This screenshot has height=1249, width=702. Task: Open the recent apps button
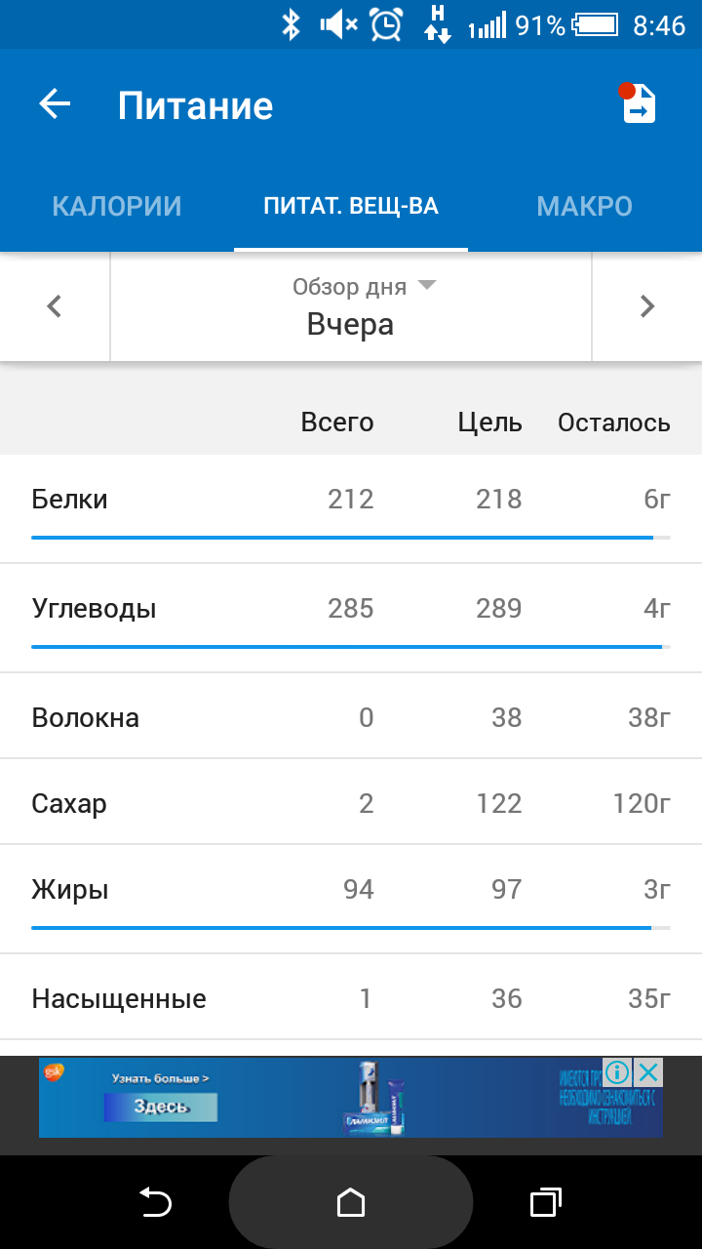(546, 1202)
